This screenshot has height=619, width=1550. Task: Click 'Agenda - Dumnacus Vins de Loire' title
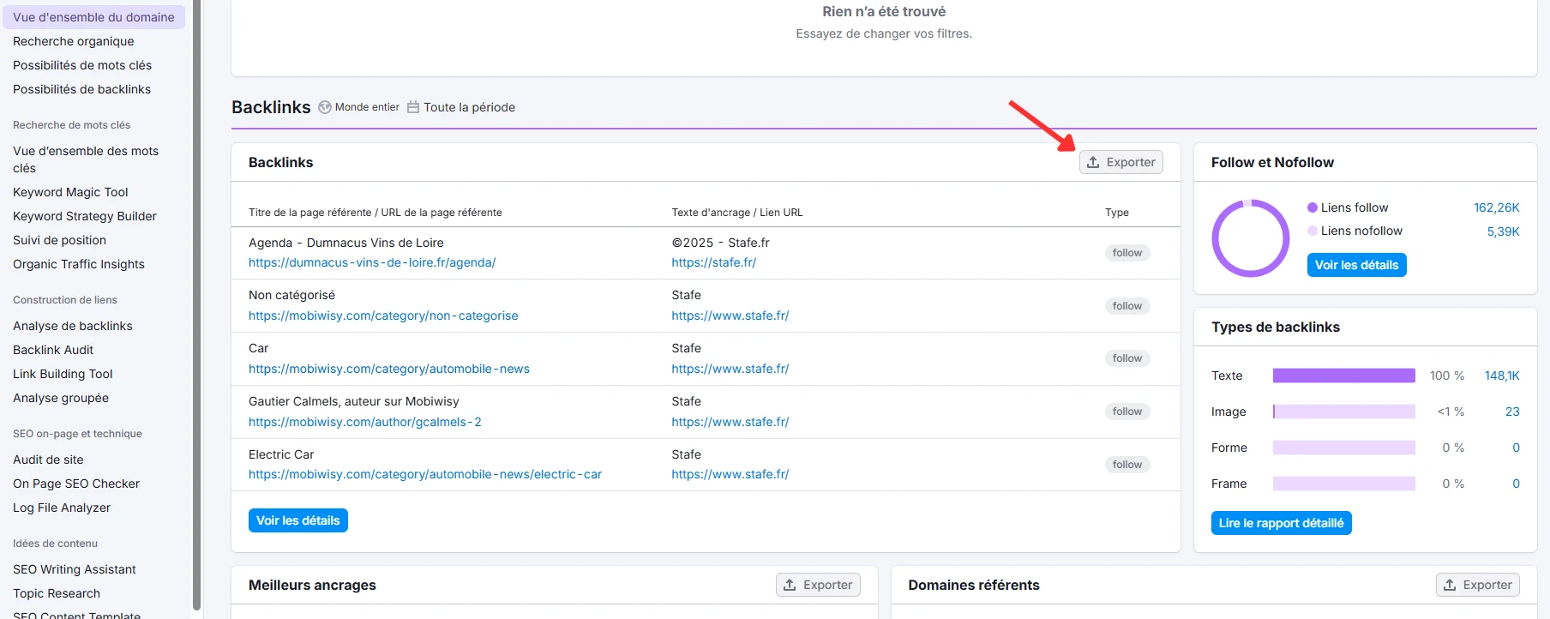point(346,243)
